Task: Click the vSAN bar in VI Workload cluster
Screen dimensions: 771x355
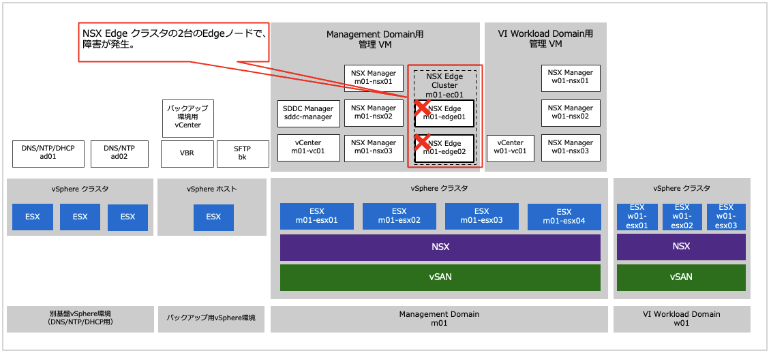Action: click(x=681, y=277)
